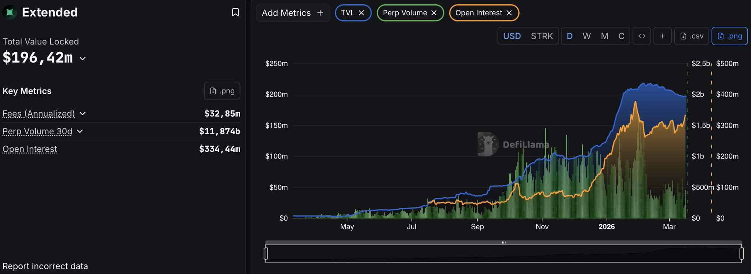Expand the Fees (Annualized) breakdown
The height and width of the screenshot is (274, 751).
[83, 114]
